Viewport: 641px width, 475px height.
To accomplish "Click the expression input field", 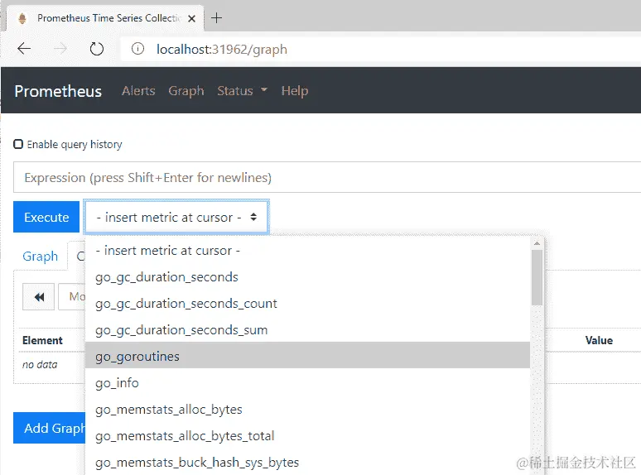I will point(327,177).
